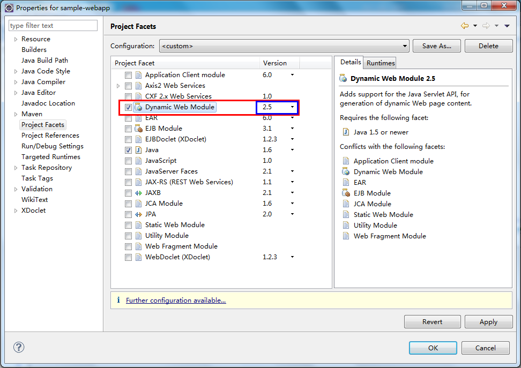Check the EJB Module checkbox

coord(128,129)
